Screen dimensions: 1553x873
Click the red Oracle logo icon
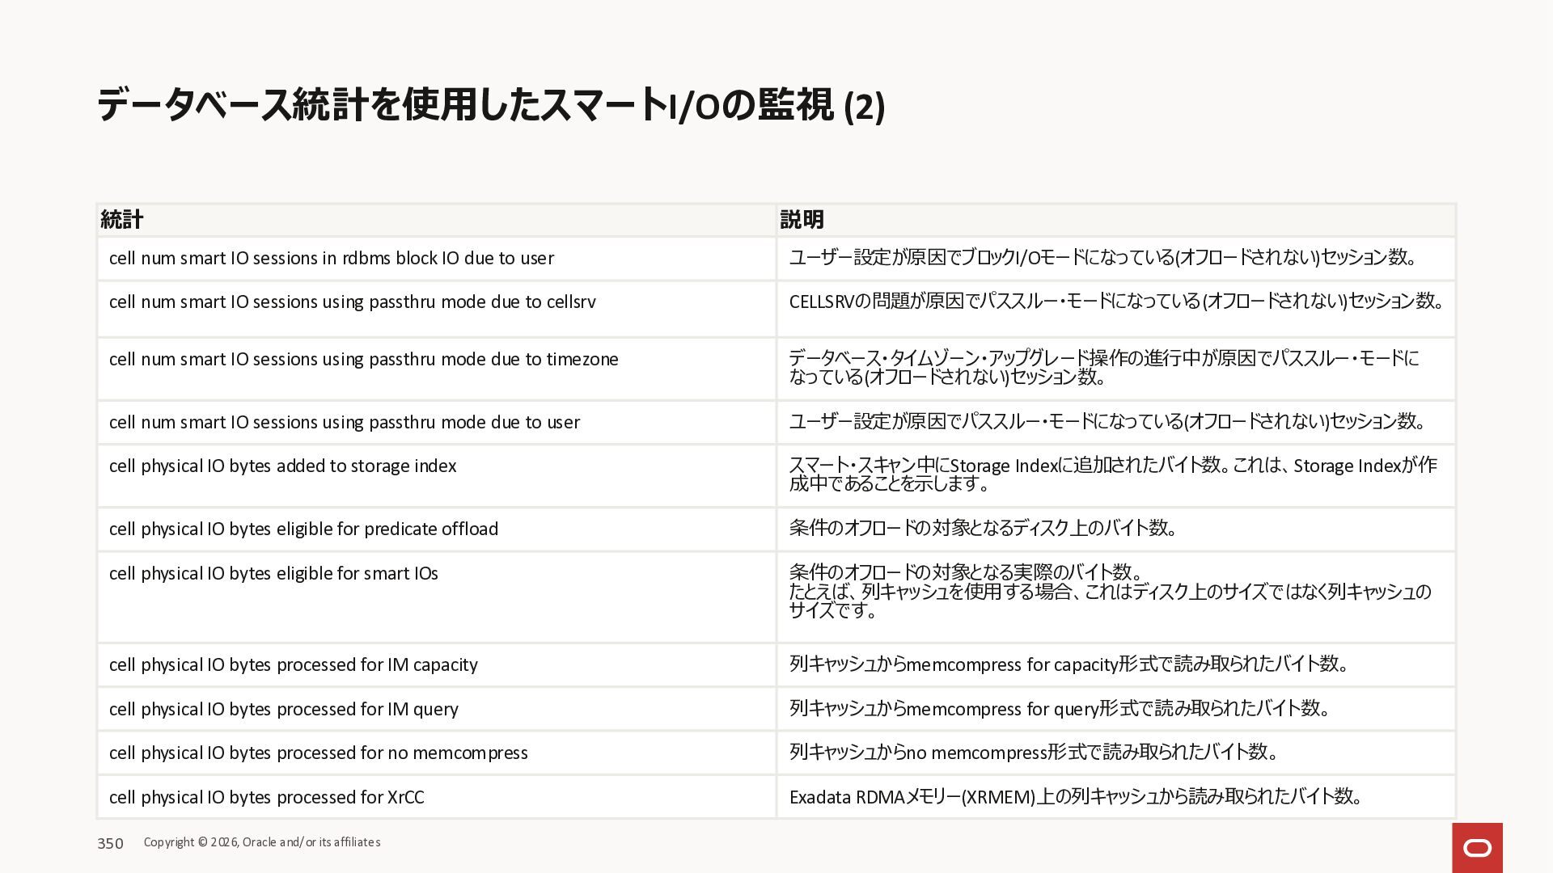[1477, 848]
